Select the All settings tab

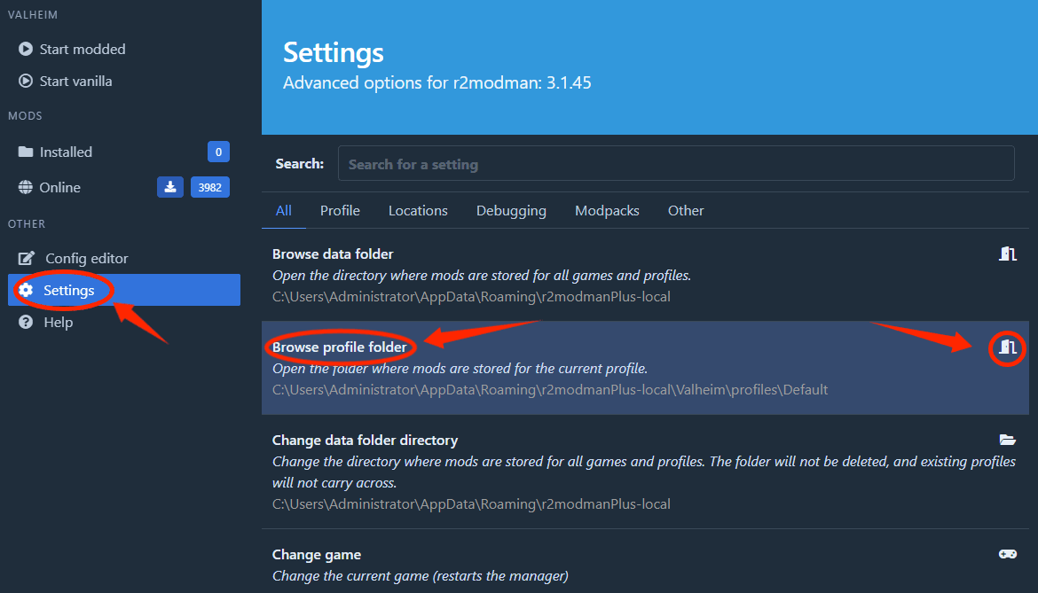tap(283, 210)
